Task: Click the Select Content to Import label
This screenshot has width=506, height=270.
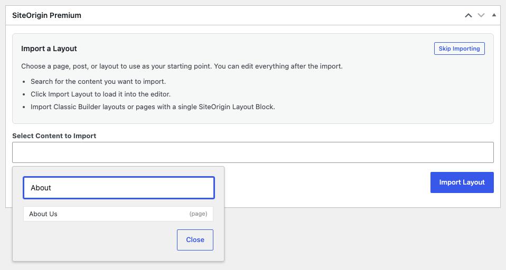Action: point(54,136)
